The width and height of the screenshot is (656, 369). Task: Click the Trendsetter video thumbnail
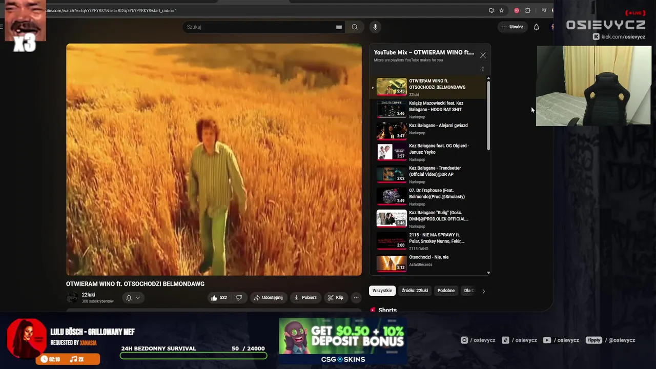tap(392, 174)
